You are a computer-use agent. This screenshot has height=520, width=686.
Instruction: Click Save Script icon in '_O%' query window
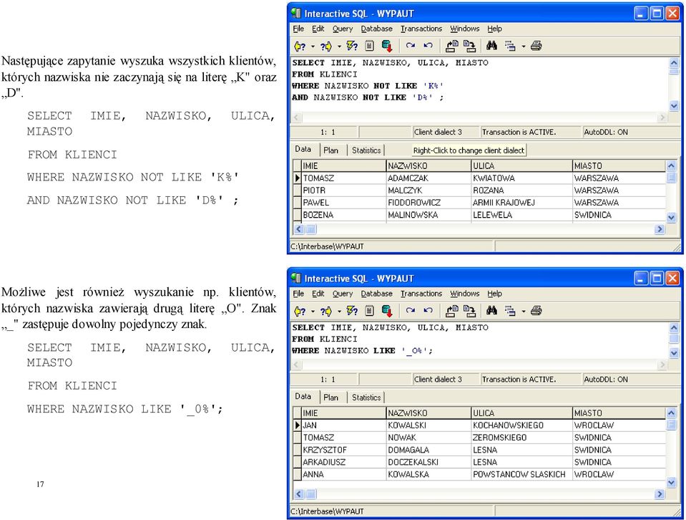click(x=469, y=311)
